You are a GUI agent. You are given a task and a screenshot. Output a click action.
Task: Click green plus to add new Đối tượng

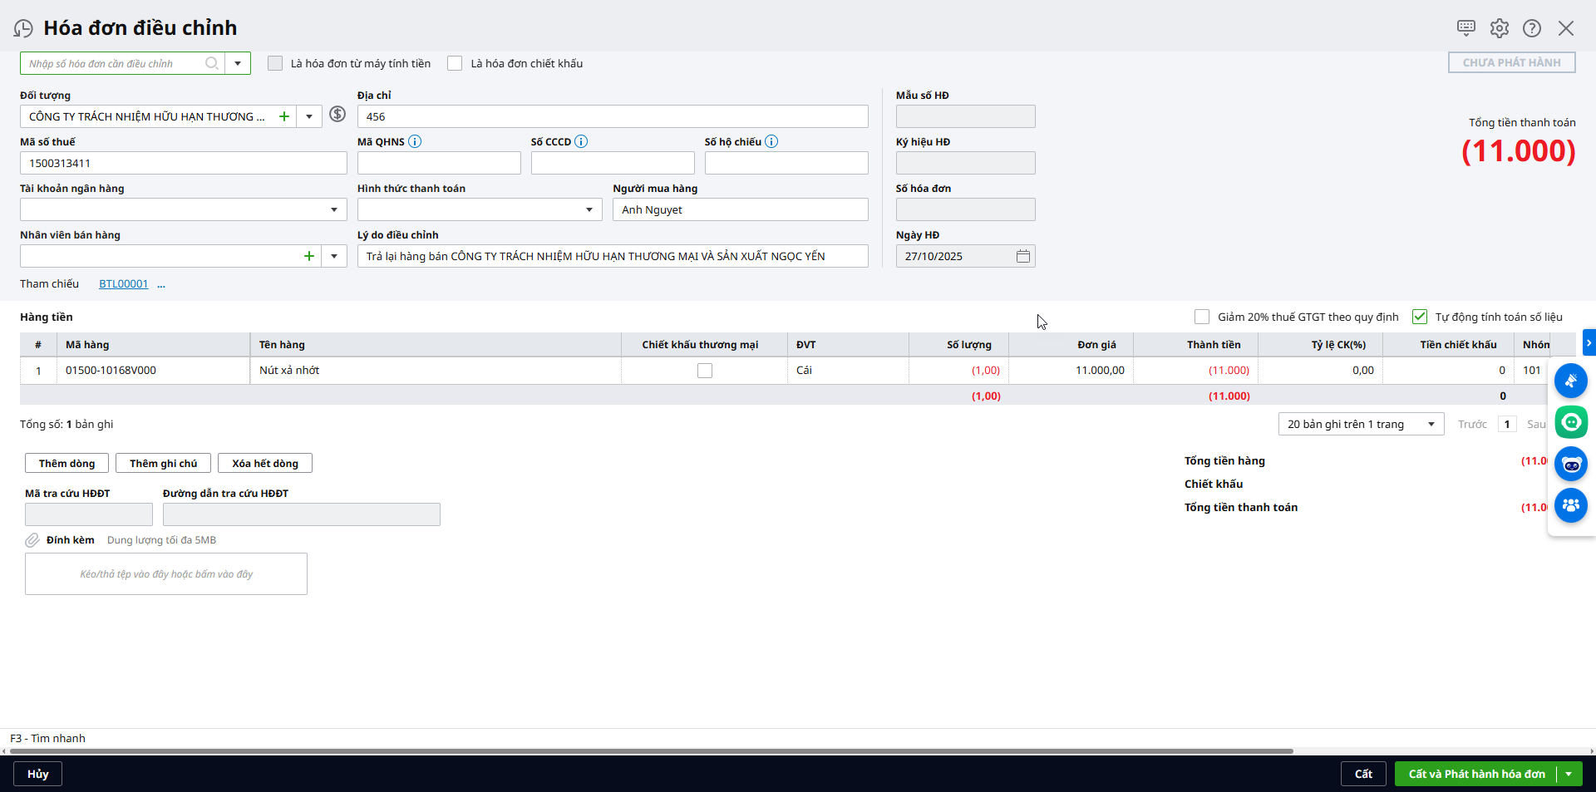284,117
